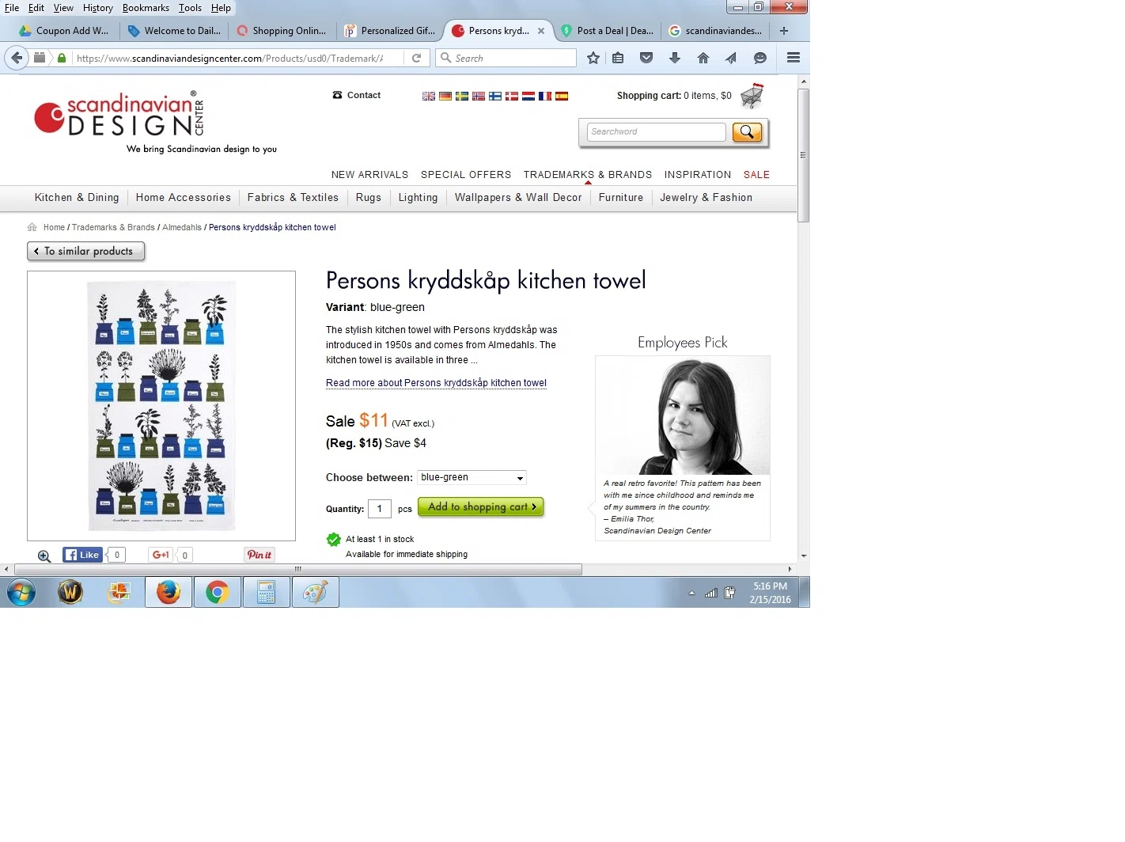The width and height of the screenshot is (1125, 842).
Task: Switch to the Personalized Gif... tab
Action: [391, 31]
